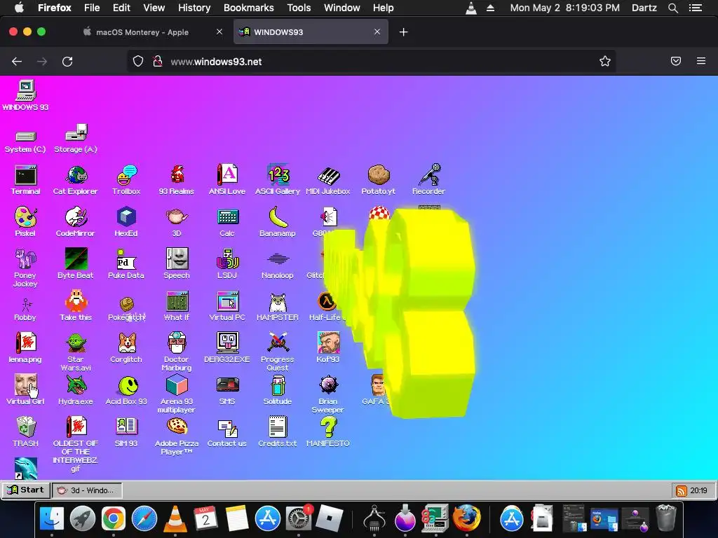Open the SMS console icon
The height and width of the screenshot is (538, 718).
click(227, 390)
